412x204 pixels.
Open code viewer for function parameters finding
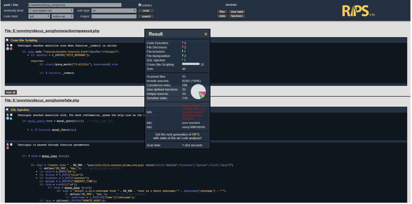coord(7,144)
